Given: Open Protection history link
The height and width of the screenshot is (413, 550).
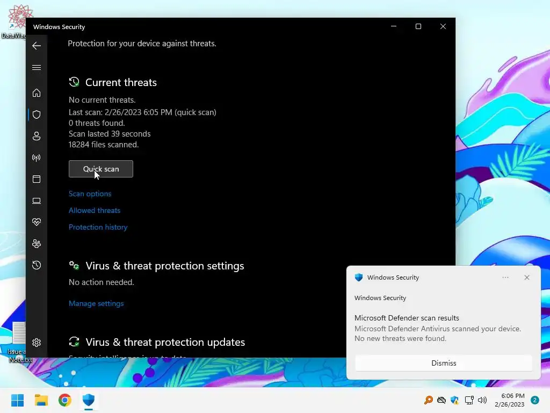Looking at the screenshot, I should coord(98,227).
